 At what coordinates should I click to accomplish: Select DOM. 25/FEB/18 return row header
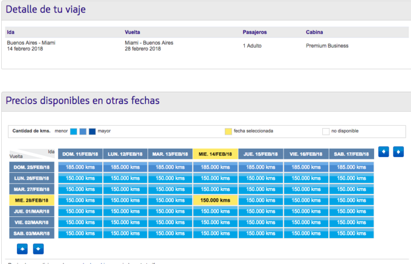[x=31, y=167]
